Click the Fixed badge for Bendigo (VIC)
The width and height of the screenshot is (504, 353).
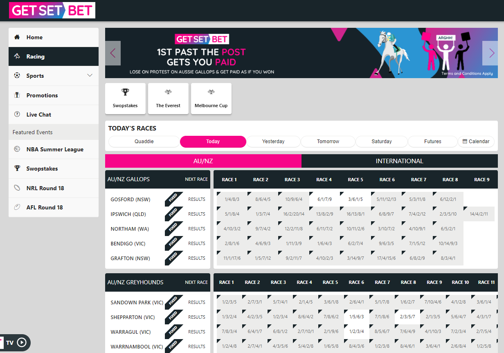coord(173,243)
